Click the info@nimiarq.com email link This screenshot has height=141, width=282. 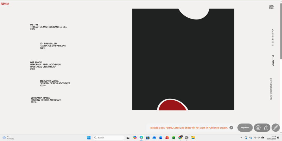tap(271, 89)
